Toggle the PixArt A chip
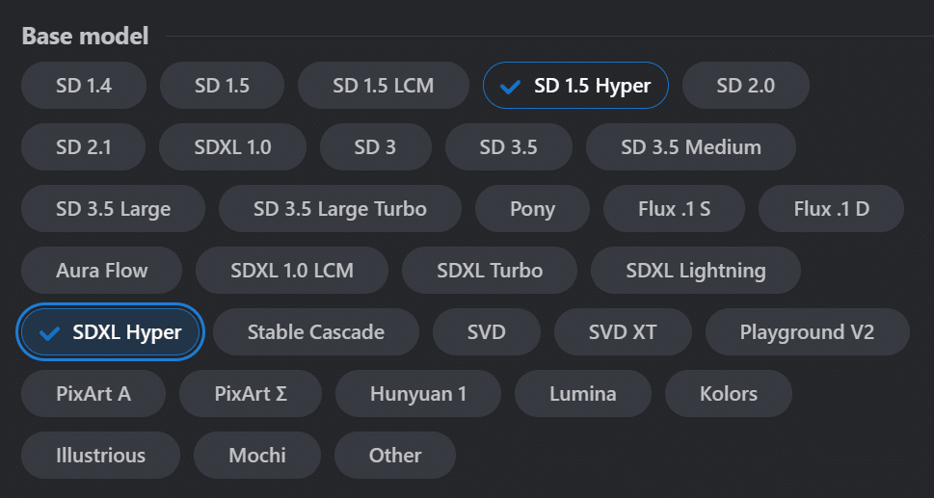This screenshot has width=934, height=498. coord(93,394)
